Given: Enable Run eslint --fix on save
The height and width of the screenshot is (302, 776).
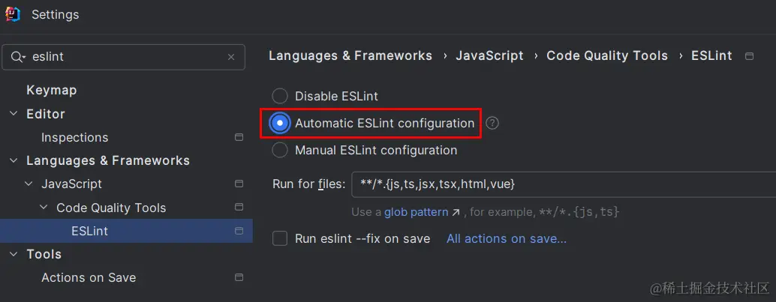Looking at the screenshot, I should tap(280, 239).
